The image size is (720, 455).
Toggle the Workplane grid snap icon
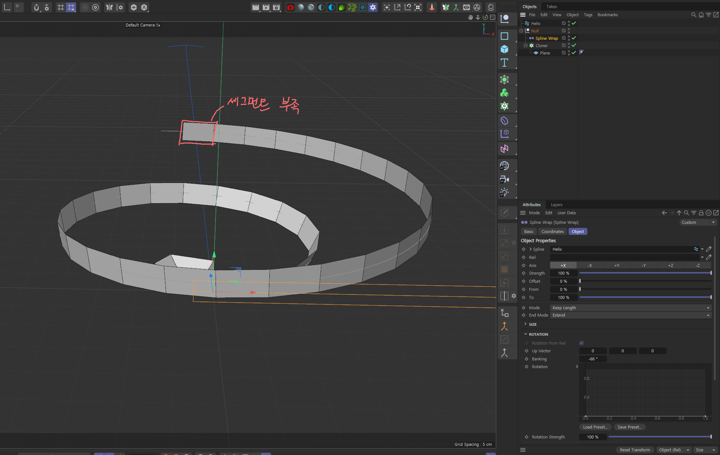(x=61, y=7)
